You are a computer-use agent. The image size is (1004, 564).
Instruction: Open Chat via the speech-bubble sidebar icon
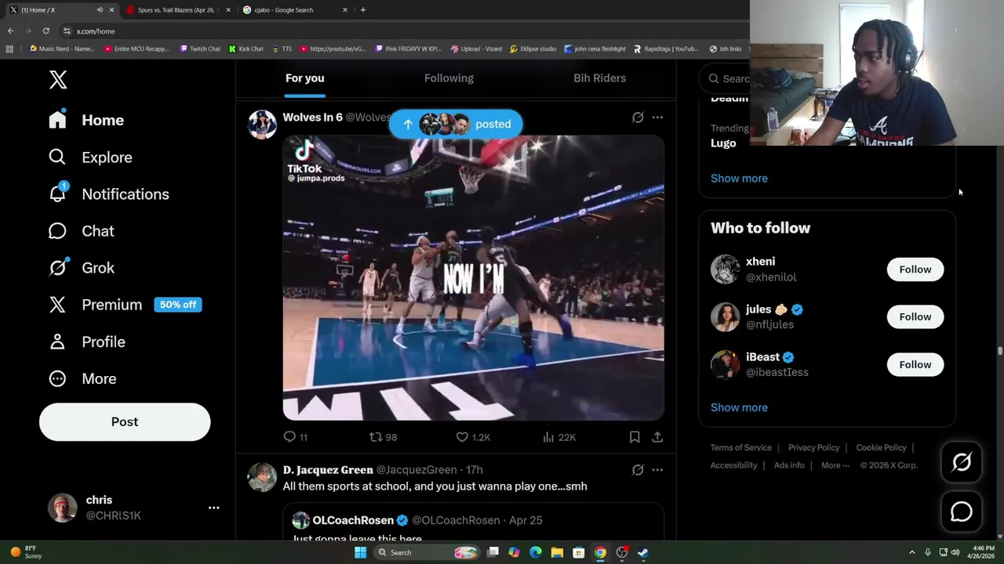pos(57,230)
